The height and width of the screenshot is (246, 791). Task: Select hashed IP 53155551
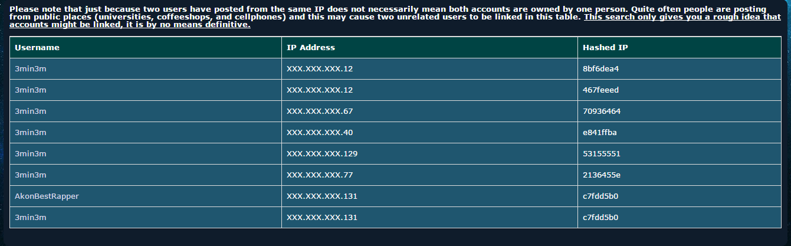(602, 153)
